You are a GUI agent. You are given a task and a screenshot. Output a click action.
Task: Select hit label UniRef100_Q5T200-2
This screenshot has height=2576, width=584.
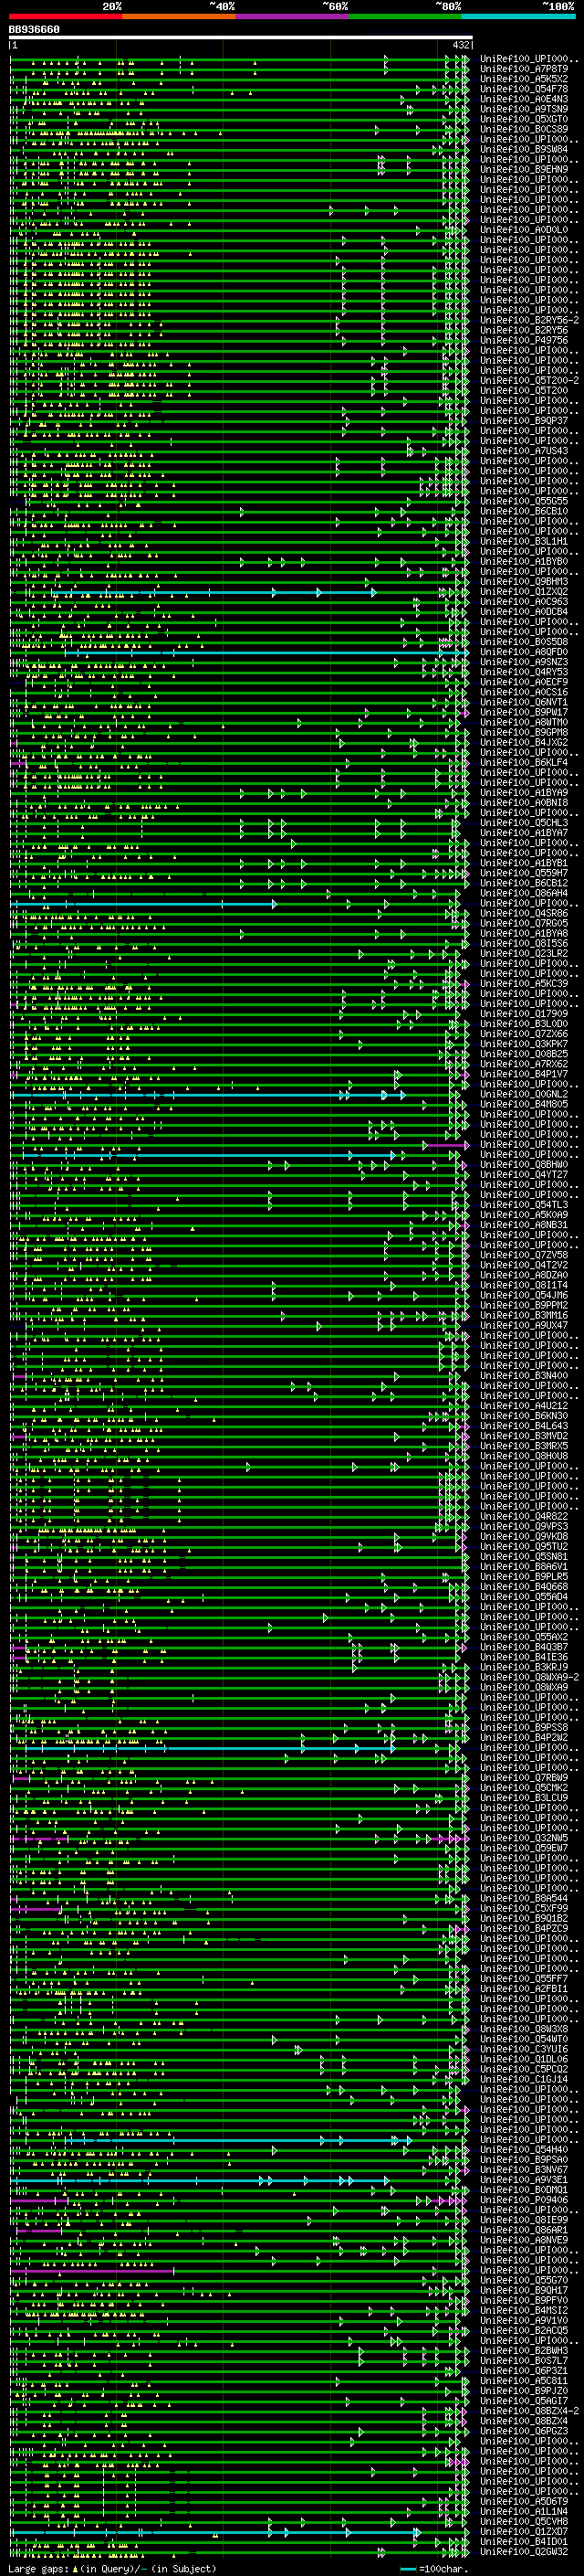pos(529,380)
